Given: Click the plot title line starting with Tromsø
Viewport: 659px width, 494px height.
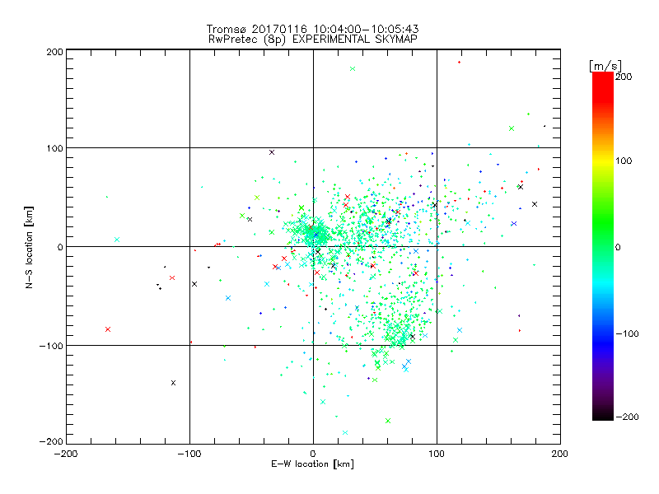Looking at the screenshot, I should click(x=312, y=29).
